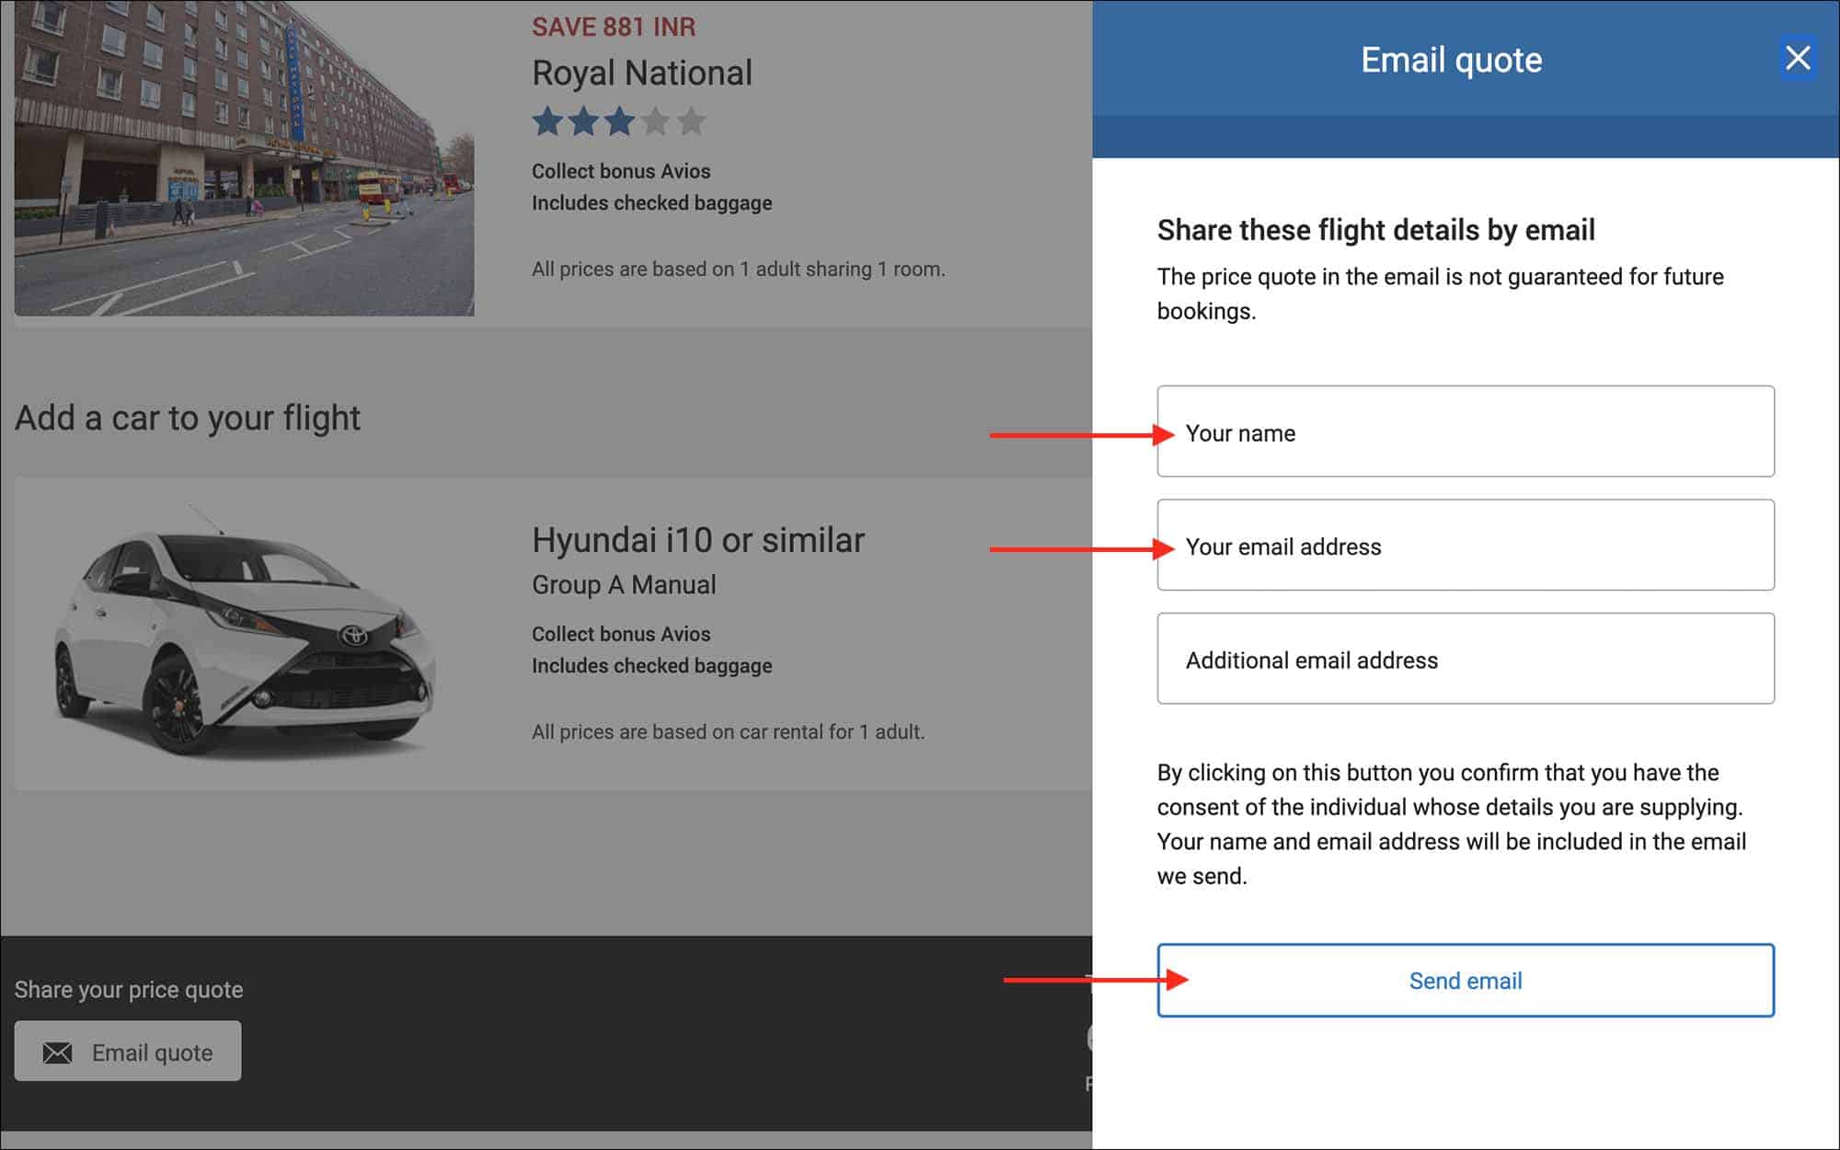Select the Hyundai i10 or similar option
This screenshot has width=1840, height=1150.
pyautogui.click(x=697, y=540)
